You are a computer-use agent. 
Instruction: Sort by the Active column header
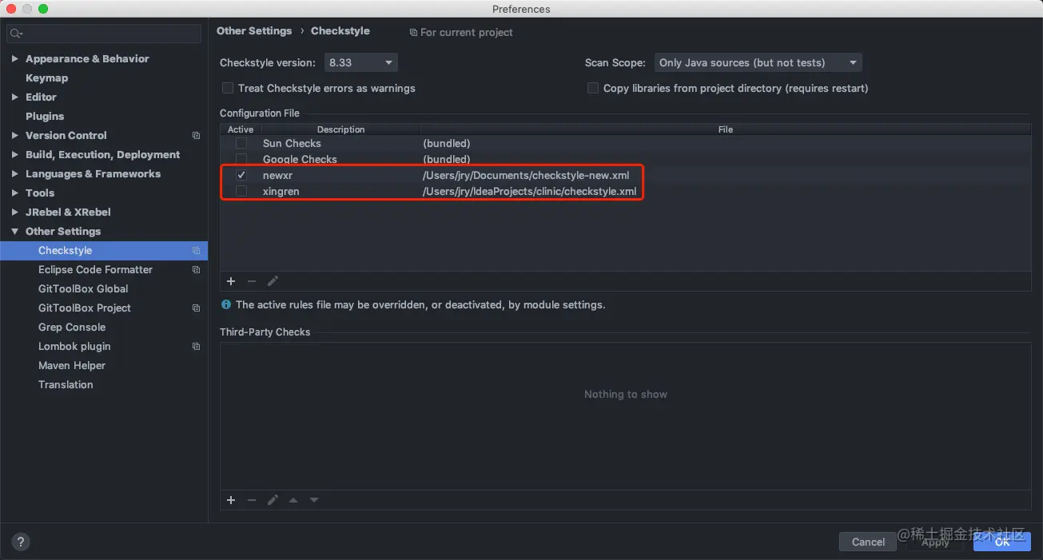pyautogui.click(x=241, y=129)
